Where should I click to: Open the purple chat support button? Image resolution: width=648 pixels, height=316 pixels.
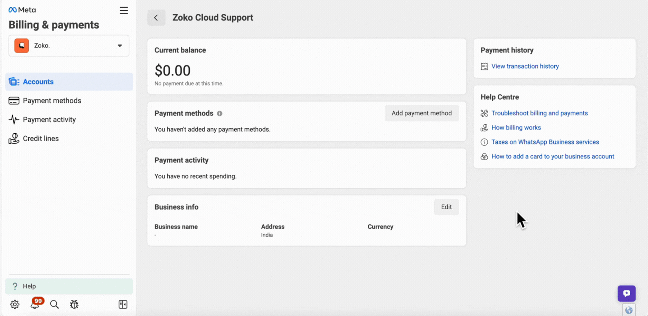pos(627,293)
